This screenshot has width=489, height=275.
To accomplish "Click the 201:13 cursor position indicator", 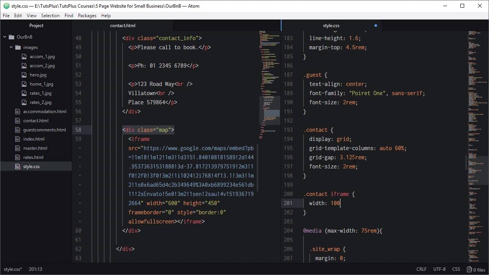I will click(x=35, y=269).
